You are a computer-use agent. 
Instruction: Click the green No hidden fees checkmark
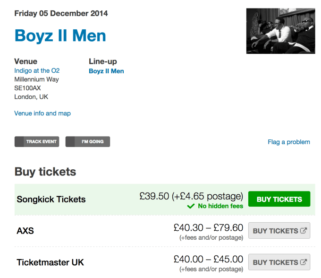191,206
